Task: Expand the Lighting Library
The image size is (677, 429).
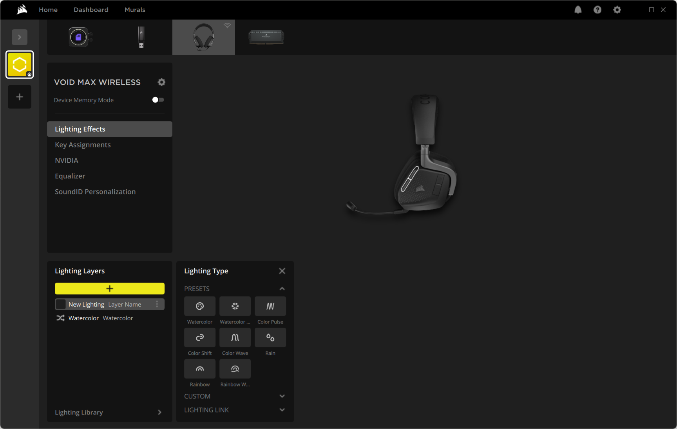Action: click(x=110, y=412)
